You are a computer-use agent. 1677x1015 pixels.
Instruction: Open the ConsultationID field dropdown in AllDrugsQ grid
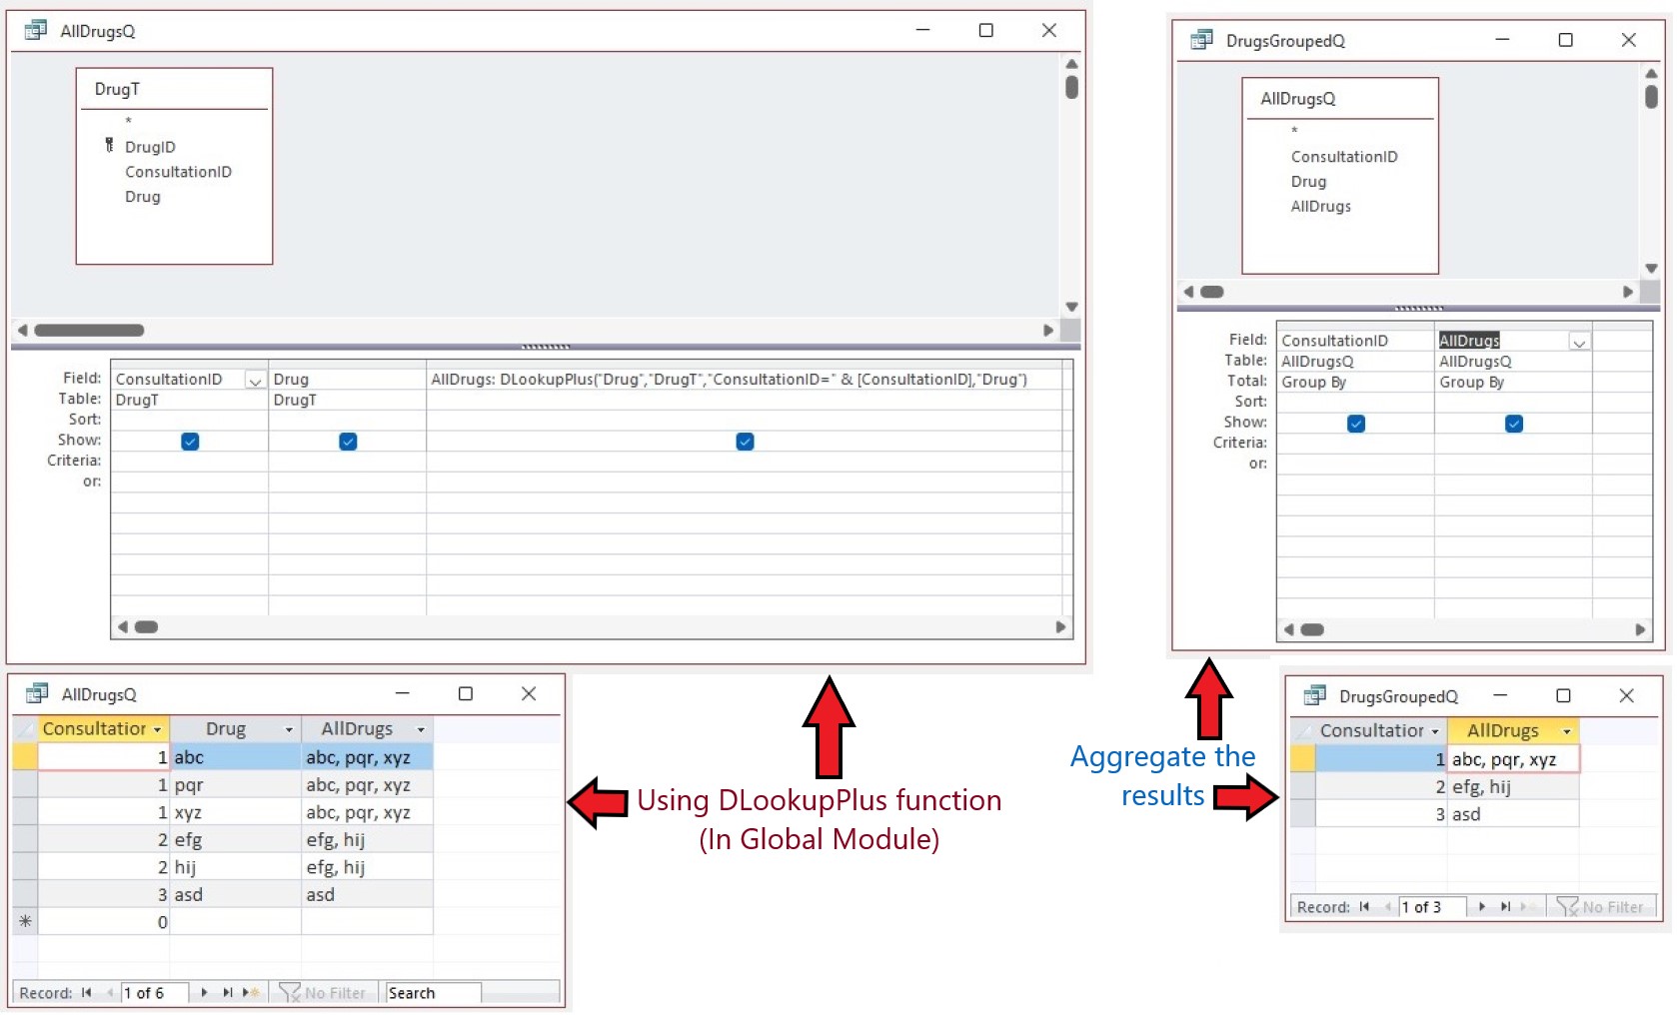(x=255, y=381)
